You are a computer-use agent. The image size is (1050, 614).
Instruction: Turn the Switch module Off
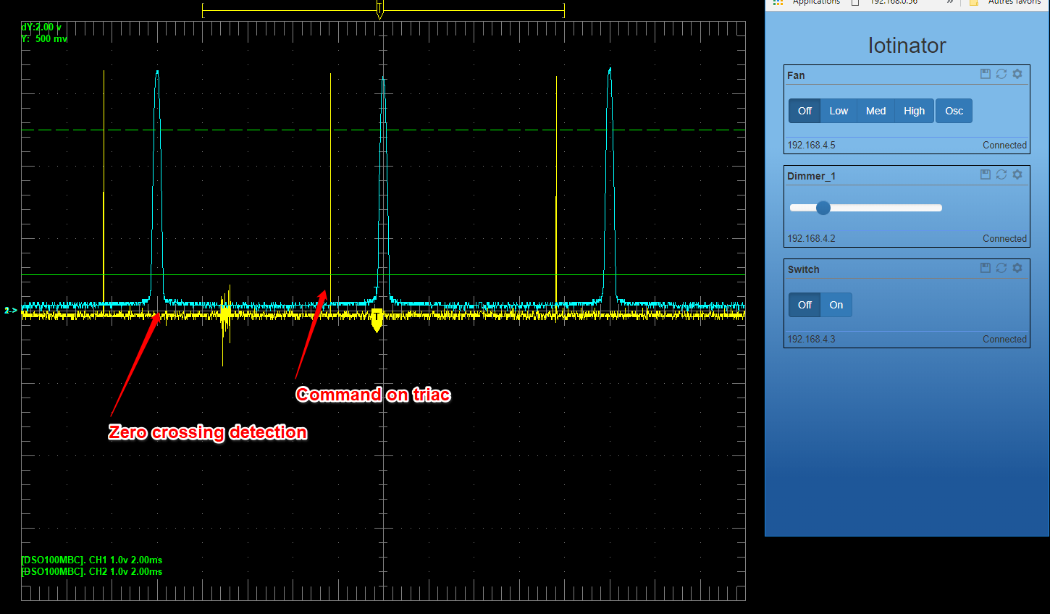805,305
